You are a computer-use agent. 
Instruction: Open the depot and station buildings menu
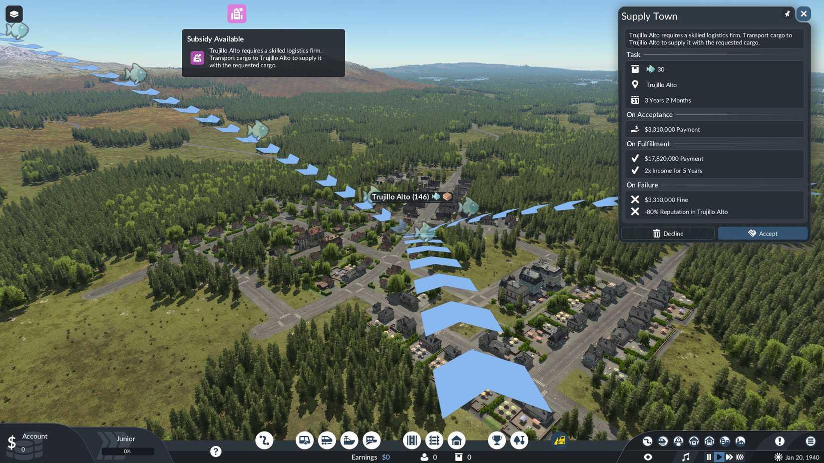[x=456, y=441]
